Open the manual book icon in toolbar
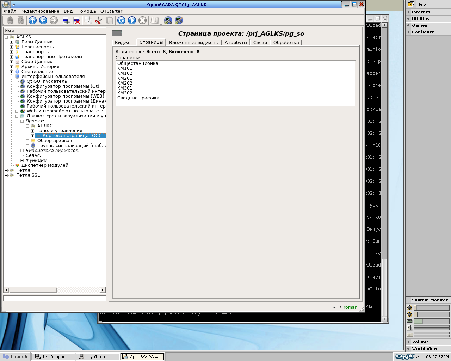This screenshot has height=361, width=451. [x=154, y=20]
